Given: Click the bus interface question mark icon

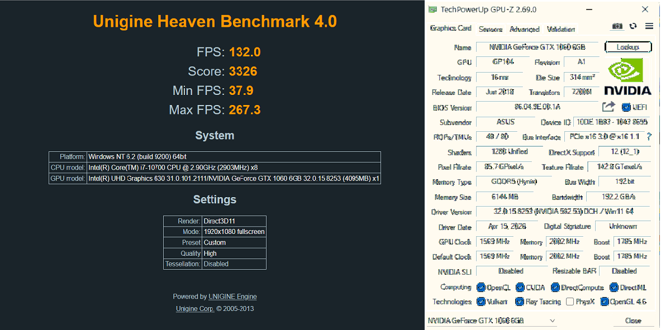Looking at the screenshot, I should [649, 137].
